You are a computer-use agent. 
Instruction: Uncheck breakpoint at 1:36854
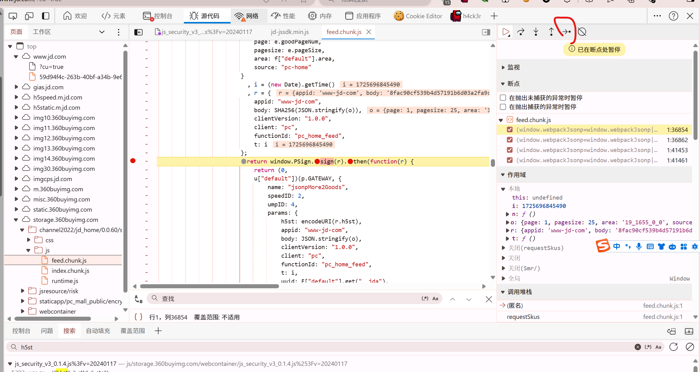[510, 130]
